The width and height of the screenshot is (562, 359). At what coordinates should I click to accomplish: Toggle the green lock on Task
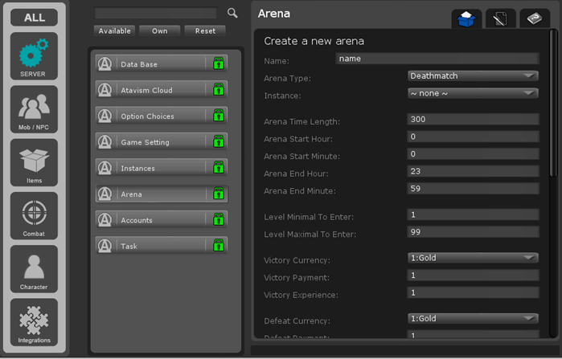pyautogui.click(x=217, y=246)
